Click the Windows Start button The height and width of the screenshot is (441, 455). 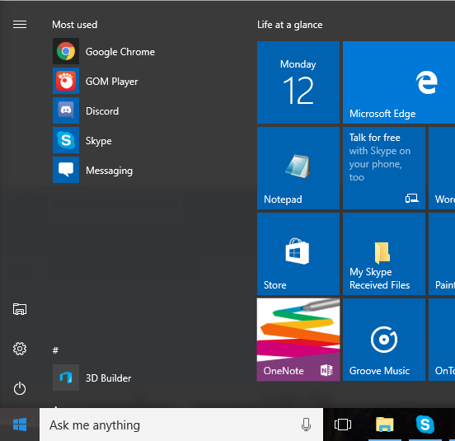point(20,425)
